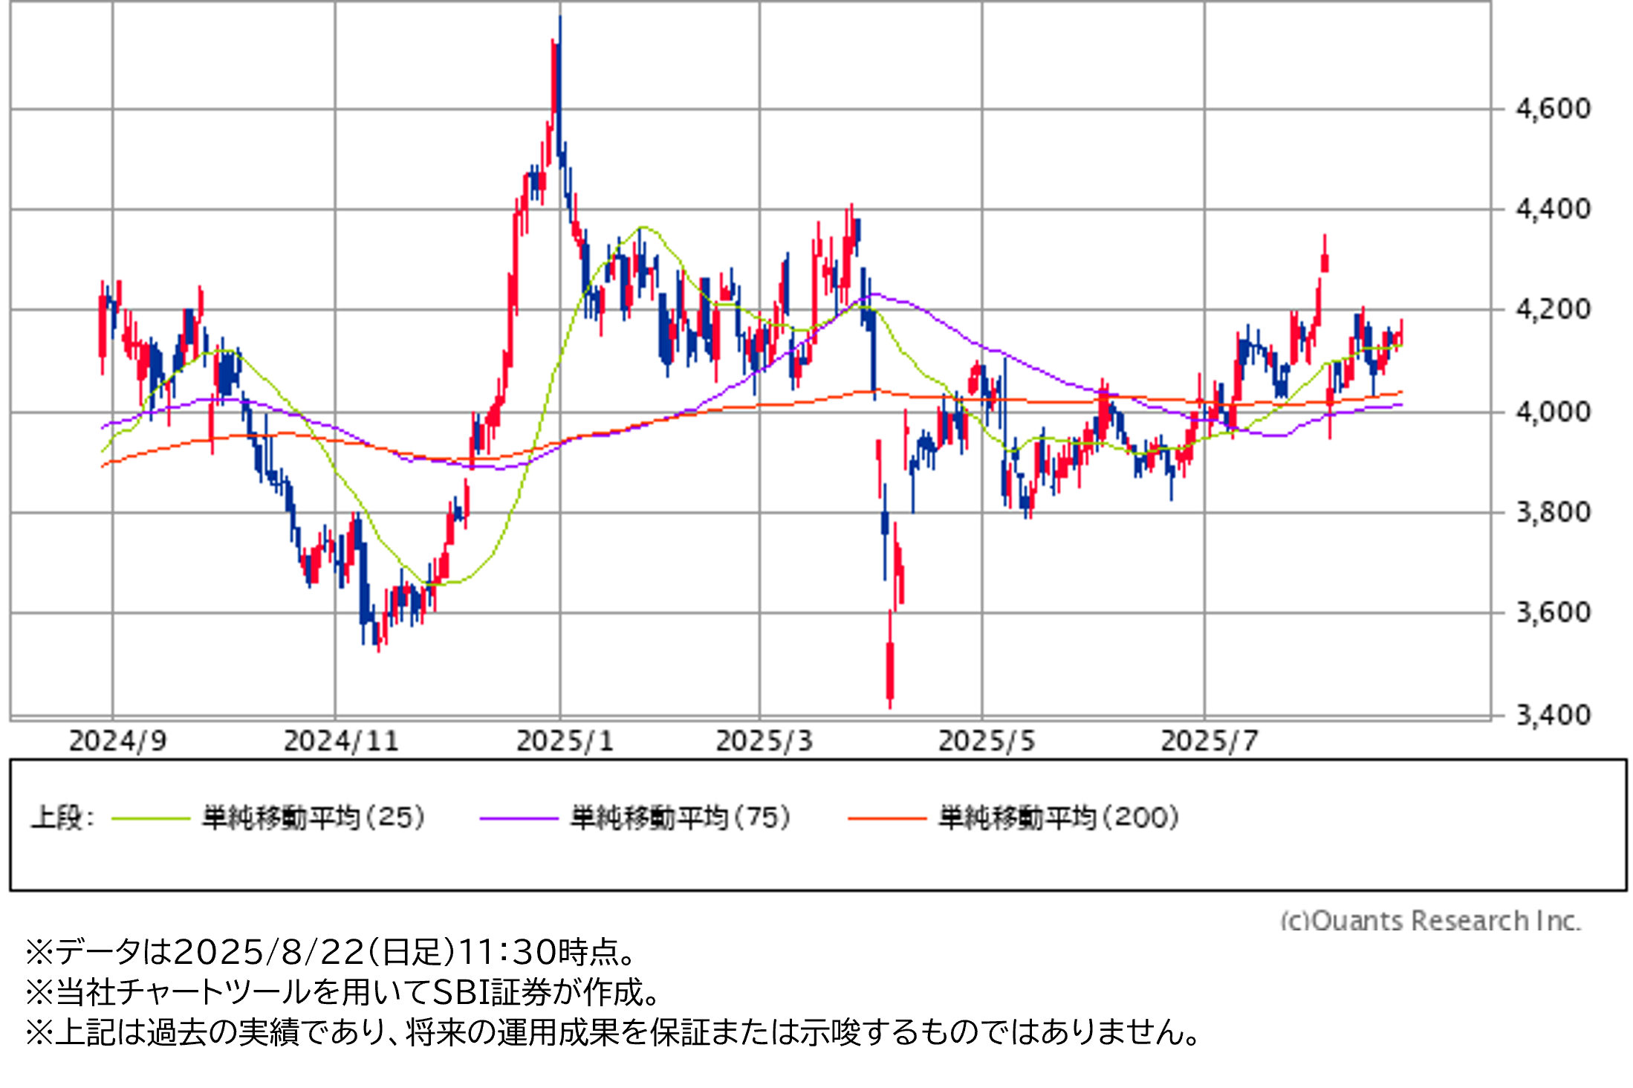The height and width of the screenshot is (1088, 1633).
Task: Click the green 25-day moving average legend line
Action: 151,818
